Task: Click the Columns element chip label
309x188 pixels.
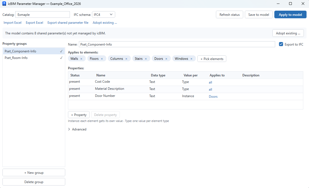Action: pos(117,58)
